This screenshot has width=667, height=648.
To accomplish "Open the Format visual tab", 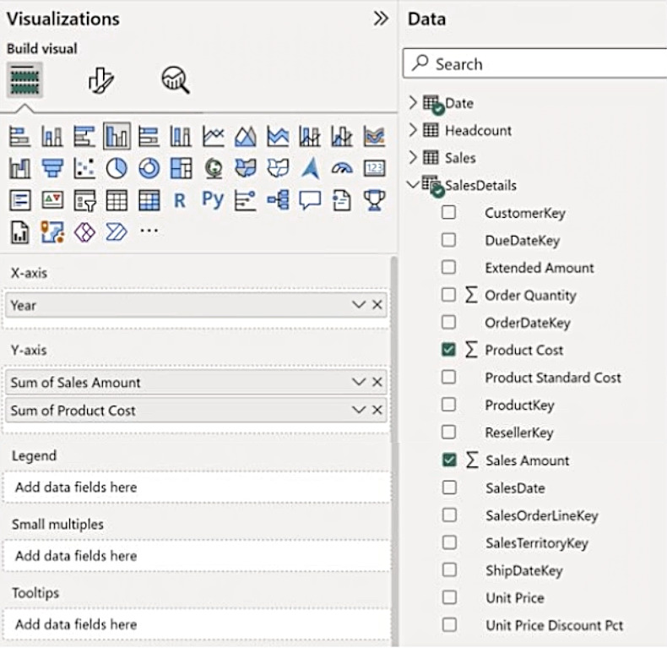I will click(x=100, y=81).
